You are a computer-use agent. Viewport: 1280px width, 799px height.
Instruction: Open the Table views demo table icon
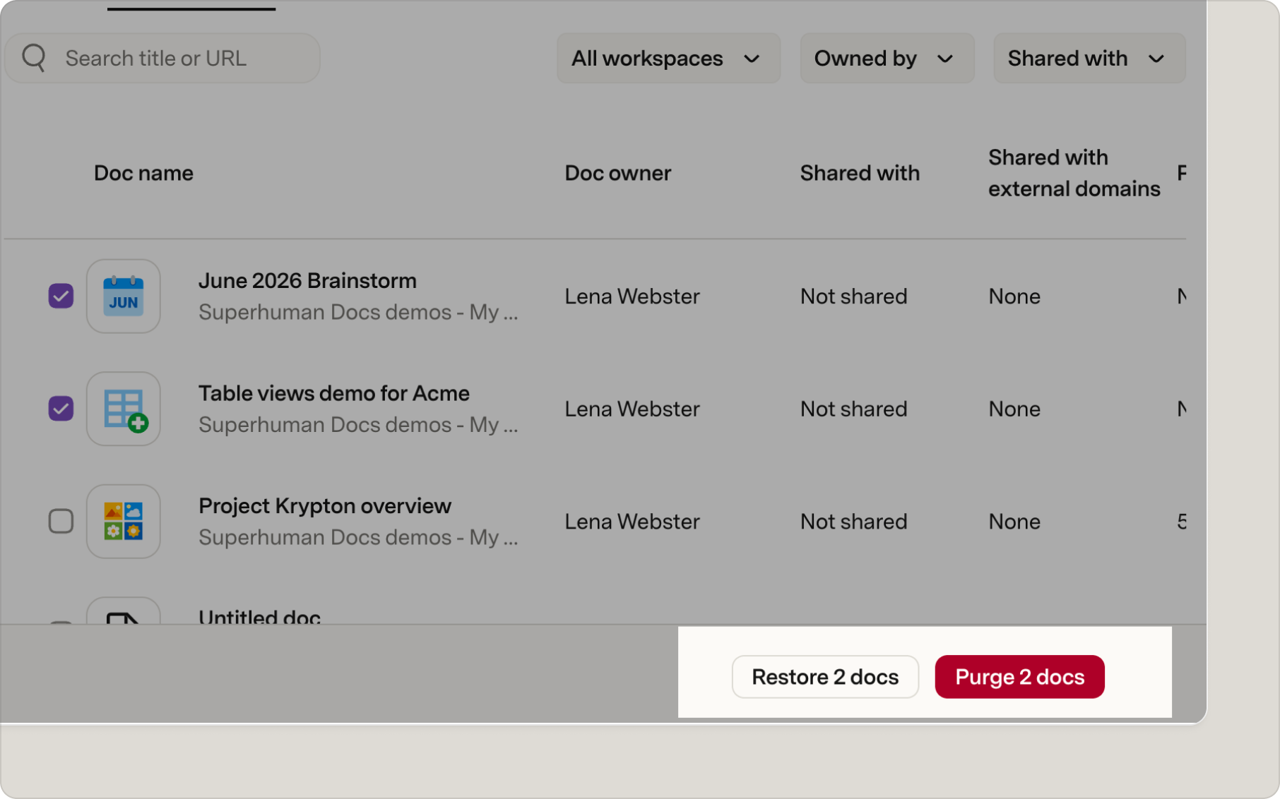coord(124,409)
